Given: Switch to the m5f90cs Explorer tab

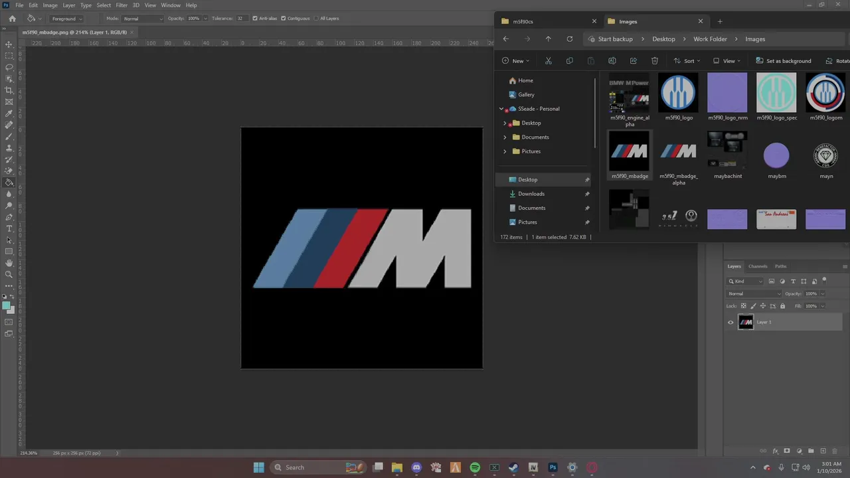Looking at the screenshot, I should pos(549,21).
